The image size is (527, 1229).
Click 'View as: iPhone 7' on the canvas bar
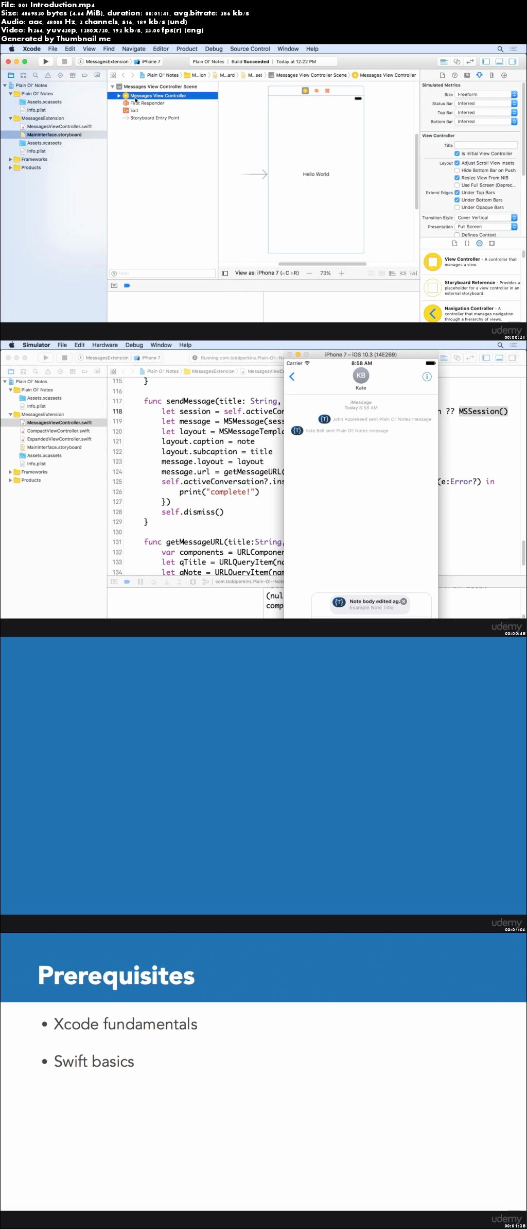click(267, 273)
